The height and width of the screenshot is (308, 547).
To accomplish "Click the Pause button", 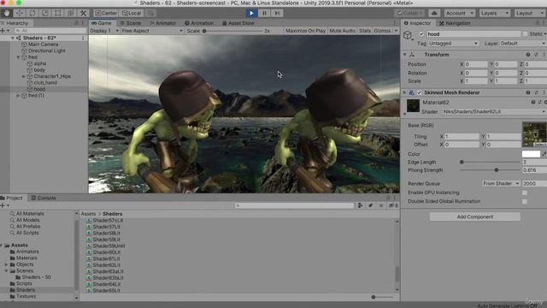I will tap(264, 13).
